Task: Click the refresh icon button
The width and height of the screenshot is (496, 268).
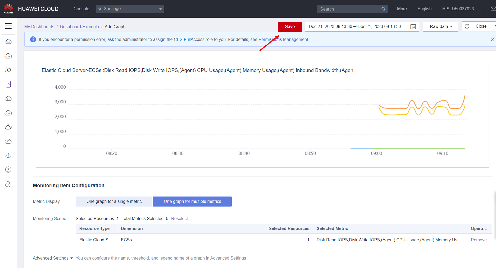Action: (467, 26)
